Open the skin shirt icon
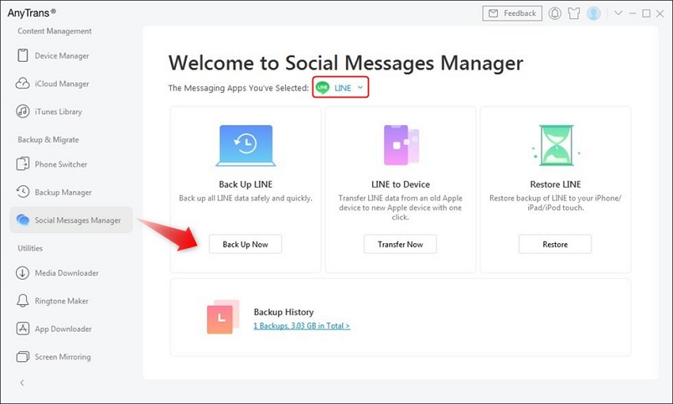The width and height of the screenshot is (673, 404). click(574, 13)
